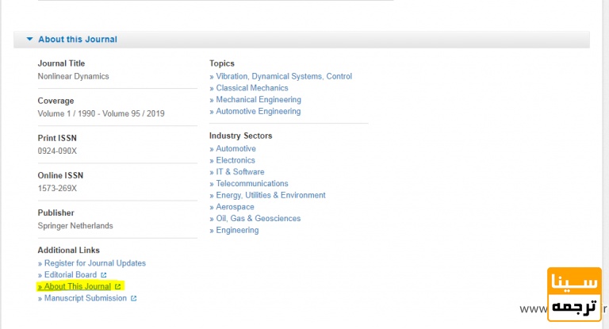Open the Mechanical Engineering topic
Image resolution: width=609 pixels, height=329 pixels.
click(259, 100)
